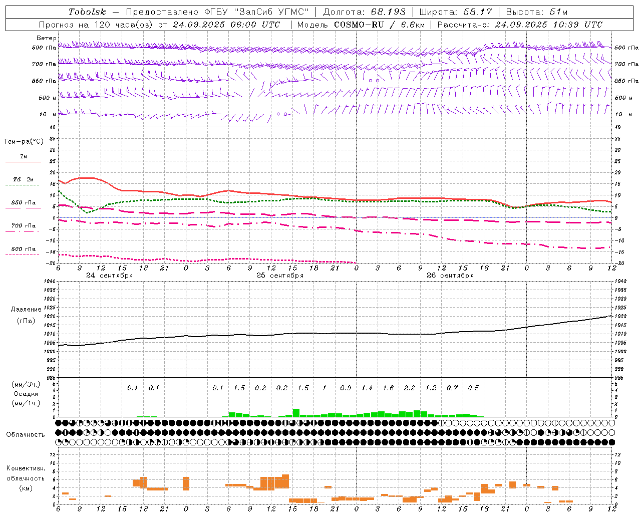Click the 0.5 precipitation amount value
The height and width of the screenshot is (513, 641).
[473, 388]
